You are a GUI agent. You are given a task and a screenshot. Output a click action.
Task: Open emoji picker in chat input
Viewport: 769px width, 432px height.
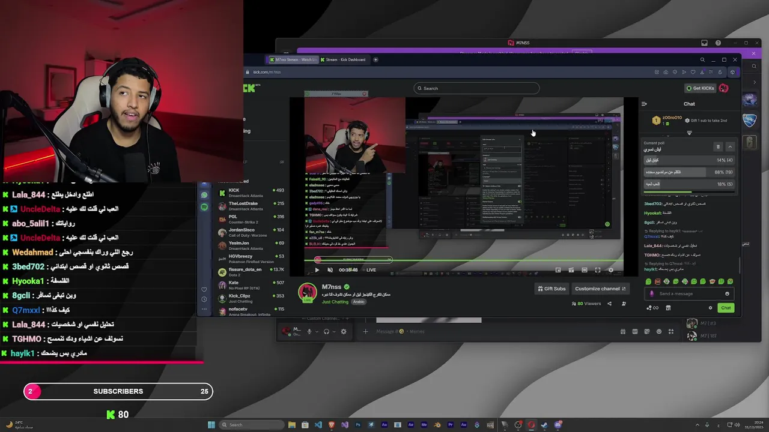pos(727,293)
